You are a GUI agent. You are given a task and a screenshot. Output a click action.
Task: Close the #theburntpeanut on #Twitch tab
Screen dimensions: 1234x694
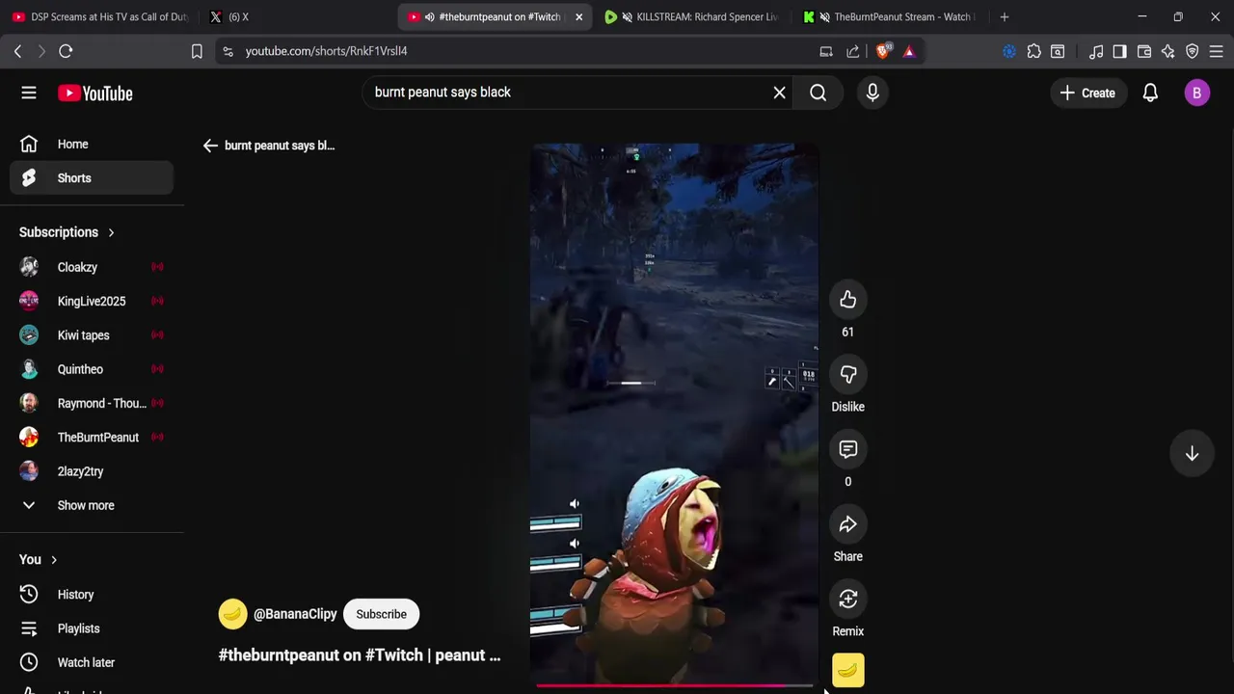click(578, 17)
